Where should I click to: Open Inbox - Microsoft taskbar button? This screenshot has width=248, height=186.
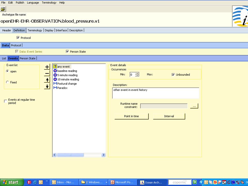click(x=64, y=182)
